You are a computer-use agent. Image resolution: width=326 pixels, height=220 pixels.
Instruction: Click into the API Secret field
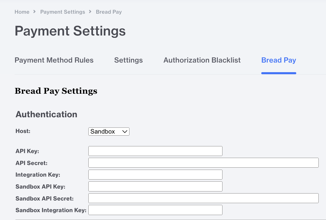203,163
